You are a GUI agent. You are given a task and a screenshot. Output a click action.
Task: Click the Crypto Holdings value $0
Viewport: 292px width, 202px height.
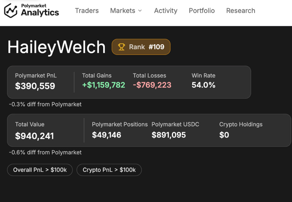[x=224, y=135]
